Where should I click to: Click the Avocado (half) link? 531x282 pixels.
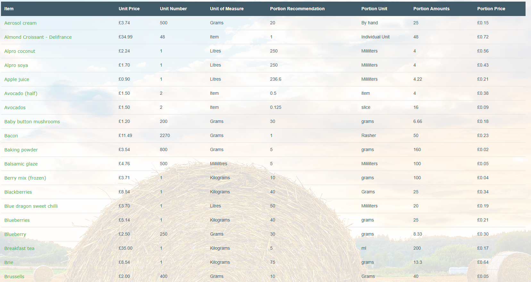[x=21, y=93]
